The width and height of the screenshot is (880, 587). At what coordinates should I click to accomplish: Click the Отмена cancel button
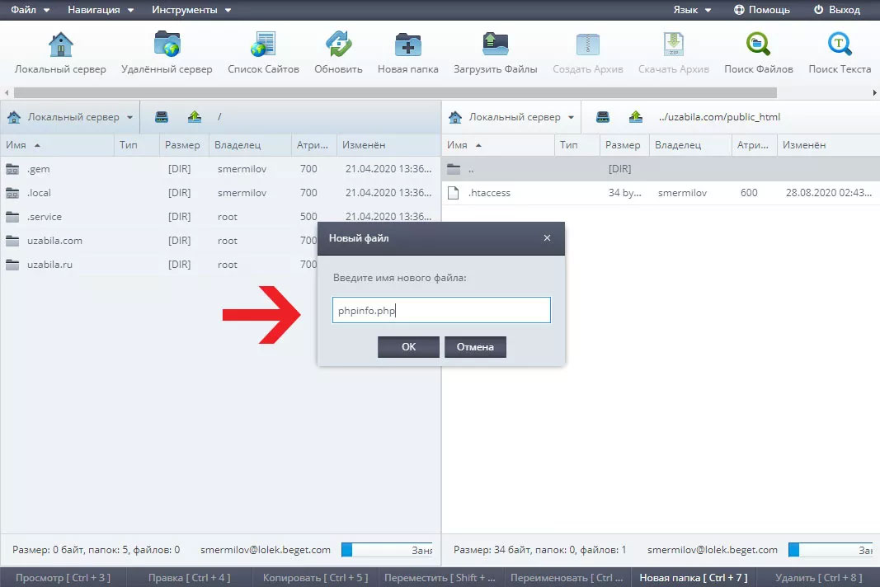475,347
